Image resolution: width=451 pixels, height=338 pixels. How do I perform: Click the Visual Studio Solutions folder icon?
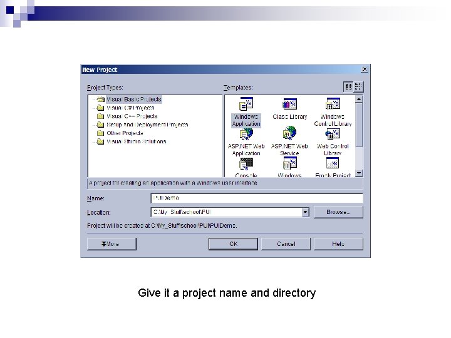pos(100,141)
